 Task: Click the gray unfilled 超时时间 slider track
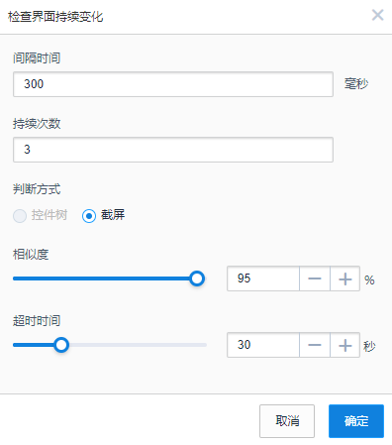[x=138, y=345]
